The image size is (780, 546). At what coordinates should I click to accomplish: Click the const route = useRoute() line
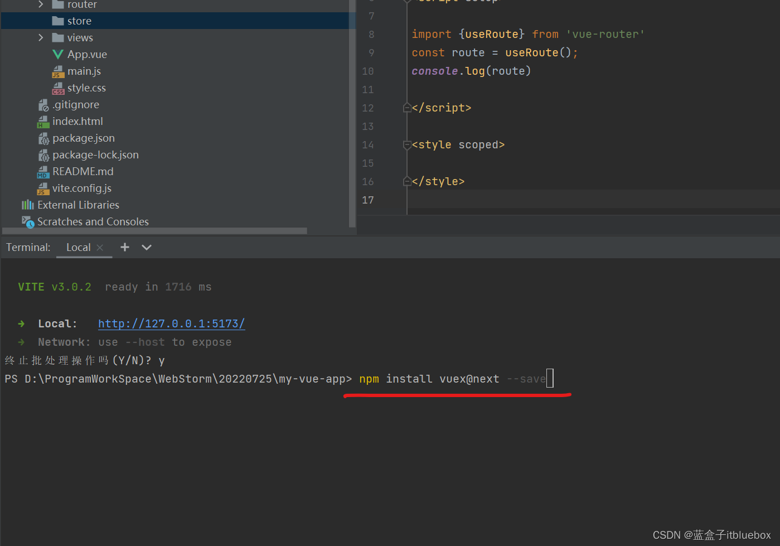(x=495, y=52)
